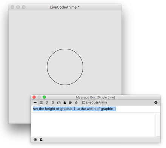Open the Pending Messages envelope icon
This screenshot has height=148, width=166.
tap(59, 103)
